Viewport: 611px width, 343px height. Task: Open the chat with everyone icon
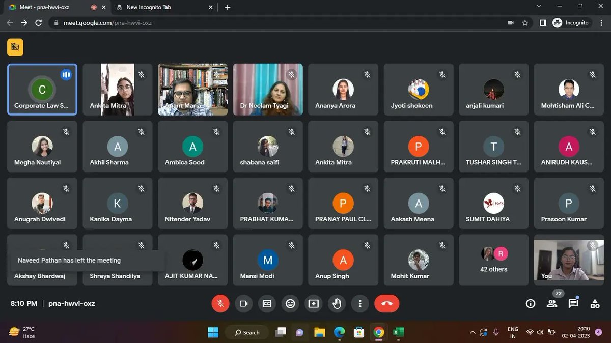(573, 304)
